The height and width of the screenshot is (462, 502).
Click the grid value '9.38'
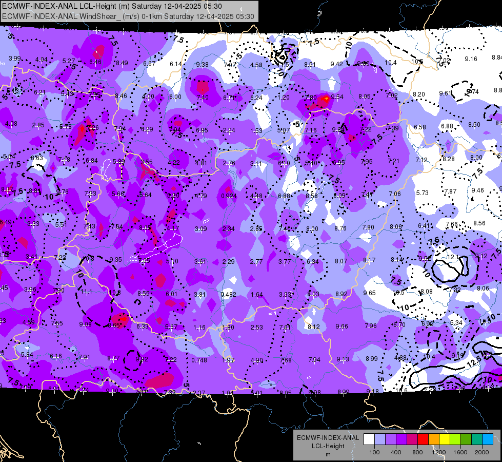point(203,65)
